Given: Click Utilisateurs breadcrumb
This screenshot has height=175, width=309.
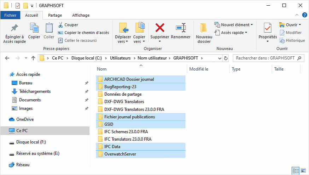Looking at the screenshot, I should click(x=120, y=58).
